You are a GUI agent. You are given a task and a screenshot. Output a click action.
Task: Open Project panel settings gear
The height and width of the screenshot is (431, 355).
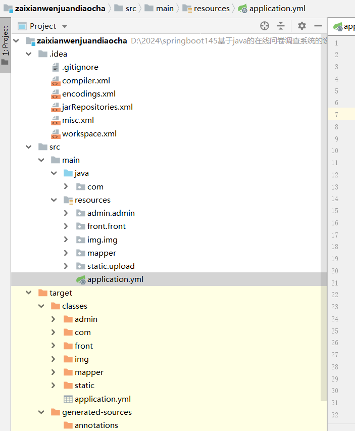301,26
